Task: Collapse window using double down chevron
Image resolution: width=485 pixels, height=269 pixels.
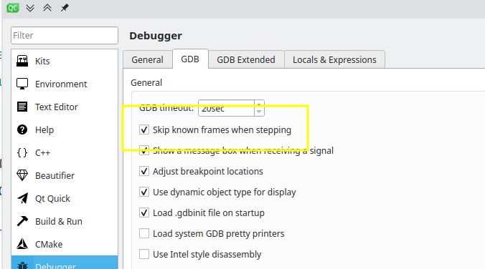Action: point(30,8)
